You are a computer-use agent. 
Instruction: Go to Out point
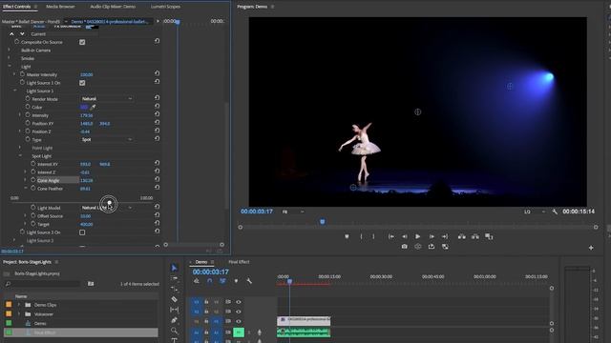coord(445,236)
